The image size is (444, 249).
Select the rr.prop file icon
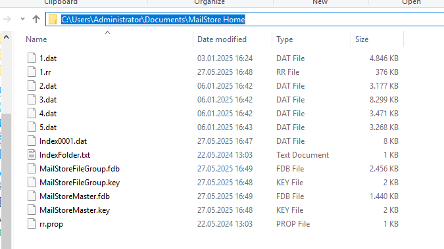[x=32, y=224]
